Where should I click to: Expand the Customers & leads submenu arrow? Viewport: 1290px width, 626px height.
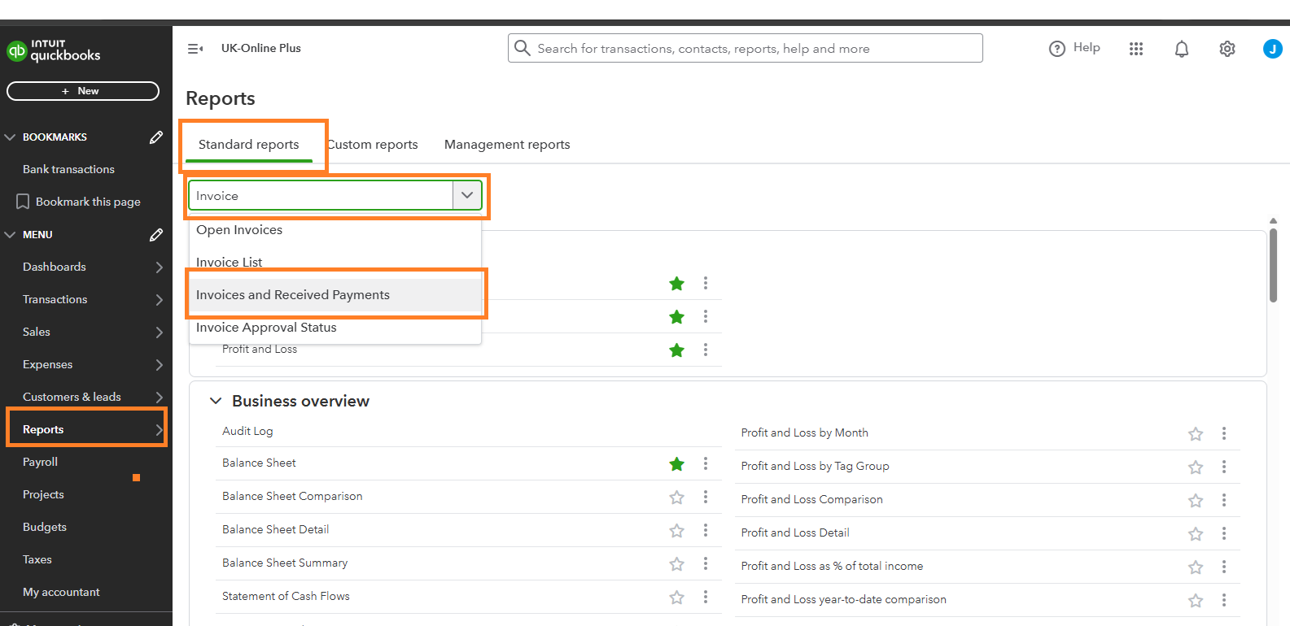pyautogui.click(x=159, y=398)
